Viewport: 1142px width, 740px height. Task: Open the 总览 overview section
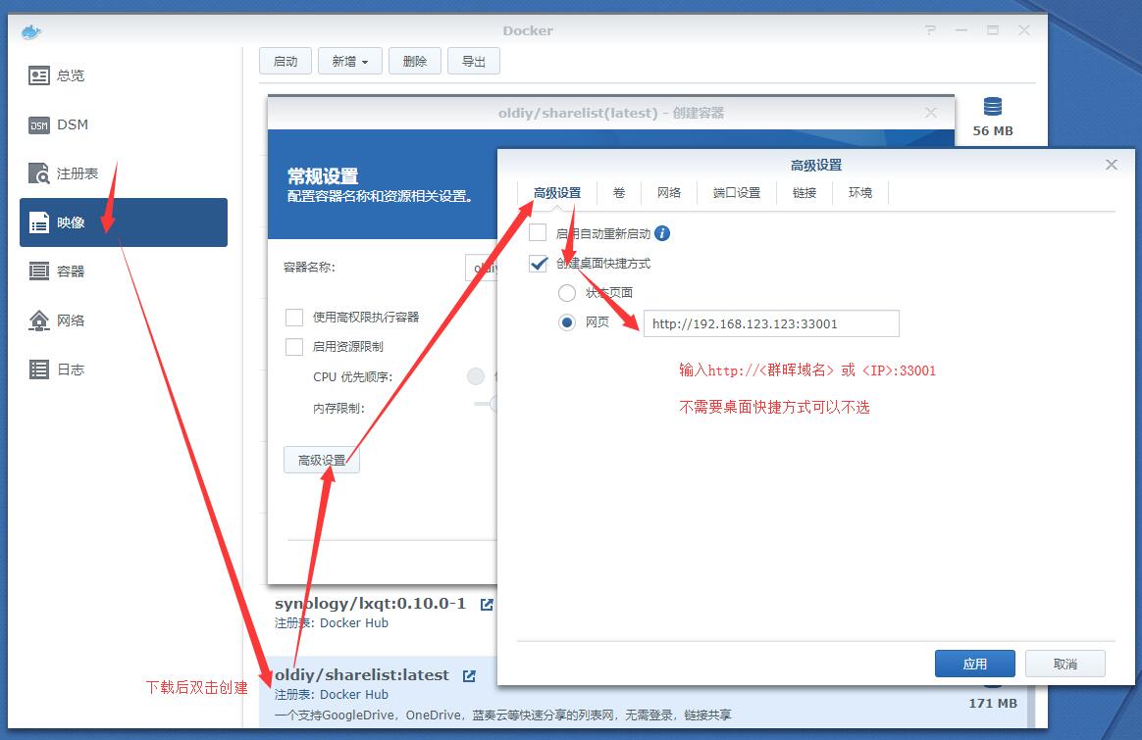pos(123,75)
